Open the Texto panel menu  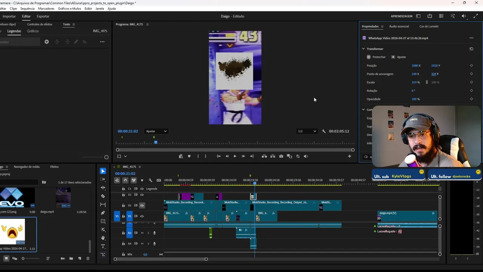74,24
